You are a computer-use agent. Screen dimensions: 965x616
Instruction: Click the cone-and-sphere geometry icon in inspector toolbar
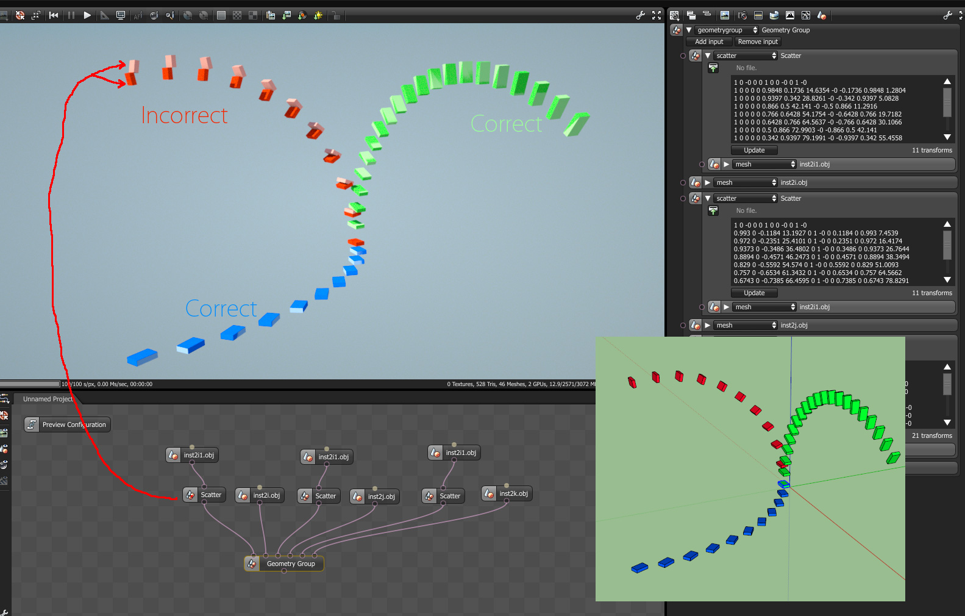tap(822, 15)
